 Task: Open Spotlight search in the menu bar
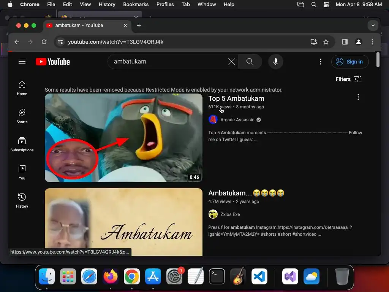[313, 4]
